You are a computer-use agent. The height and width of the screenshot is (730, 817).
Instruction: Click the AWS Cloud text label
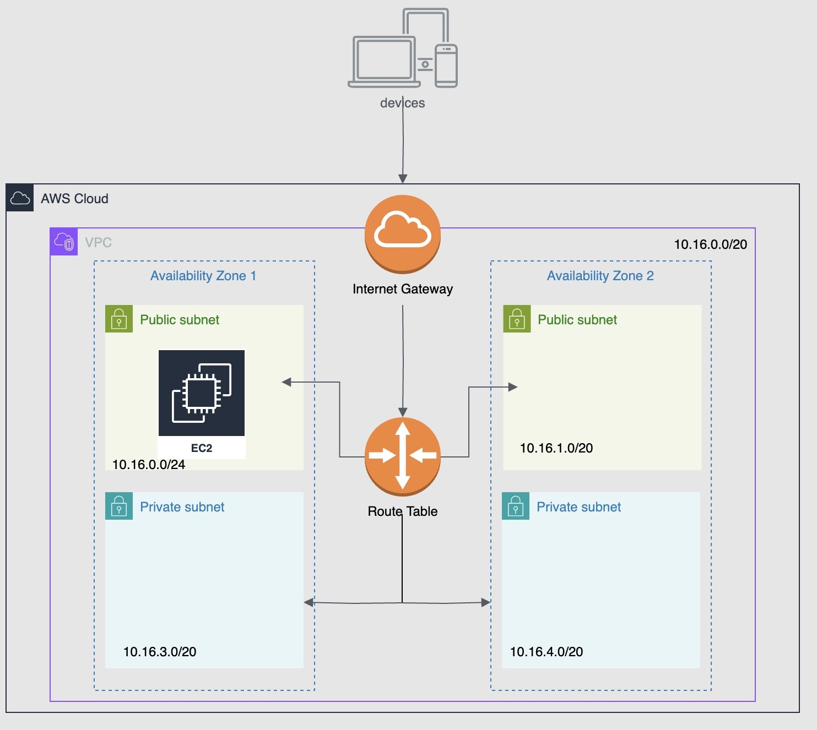click(x=74, y=199)
